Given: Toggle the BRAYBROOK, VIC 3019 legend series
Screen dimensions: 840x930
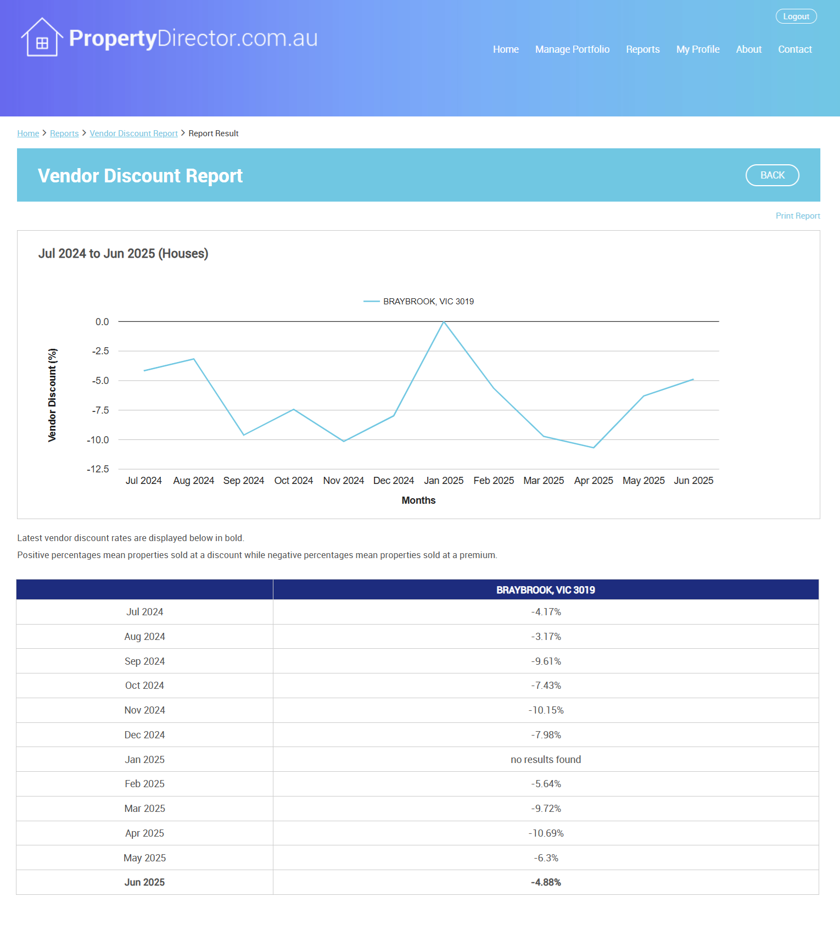Looking at the screenshot, I should 419,302.
